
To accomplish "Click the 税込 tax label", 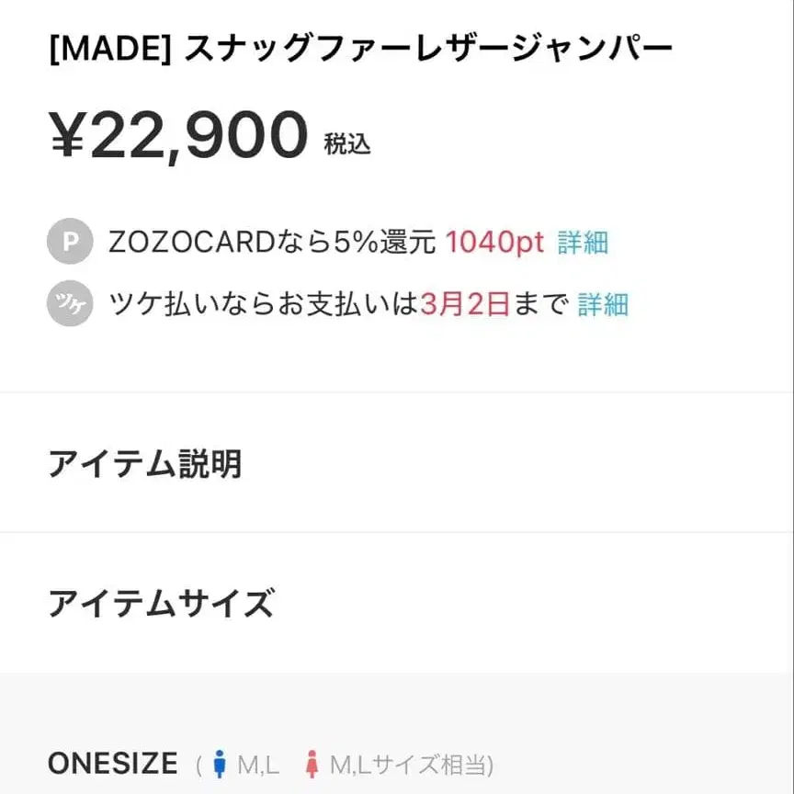I will (x=347, y=144).
